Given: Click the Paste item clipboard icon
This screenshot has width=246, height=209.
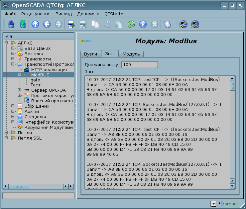Looking at the screenshot, I should (x=119, y=24).
